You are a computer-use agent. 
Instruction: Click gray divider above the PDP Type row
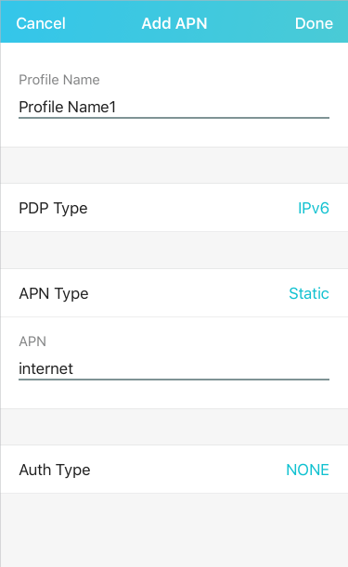[174, 165]
